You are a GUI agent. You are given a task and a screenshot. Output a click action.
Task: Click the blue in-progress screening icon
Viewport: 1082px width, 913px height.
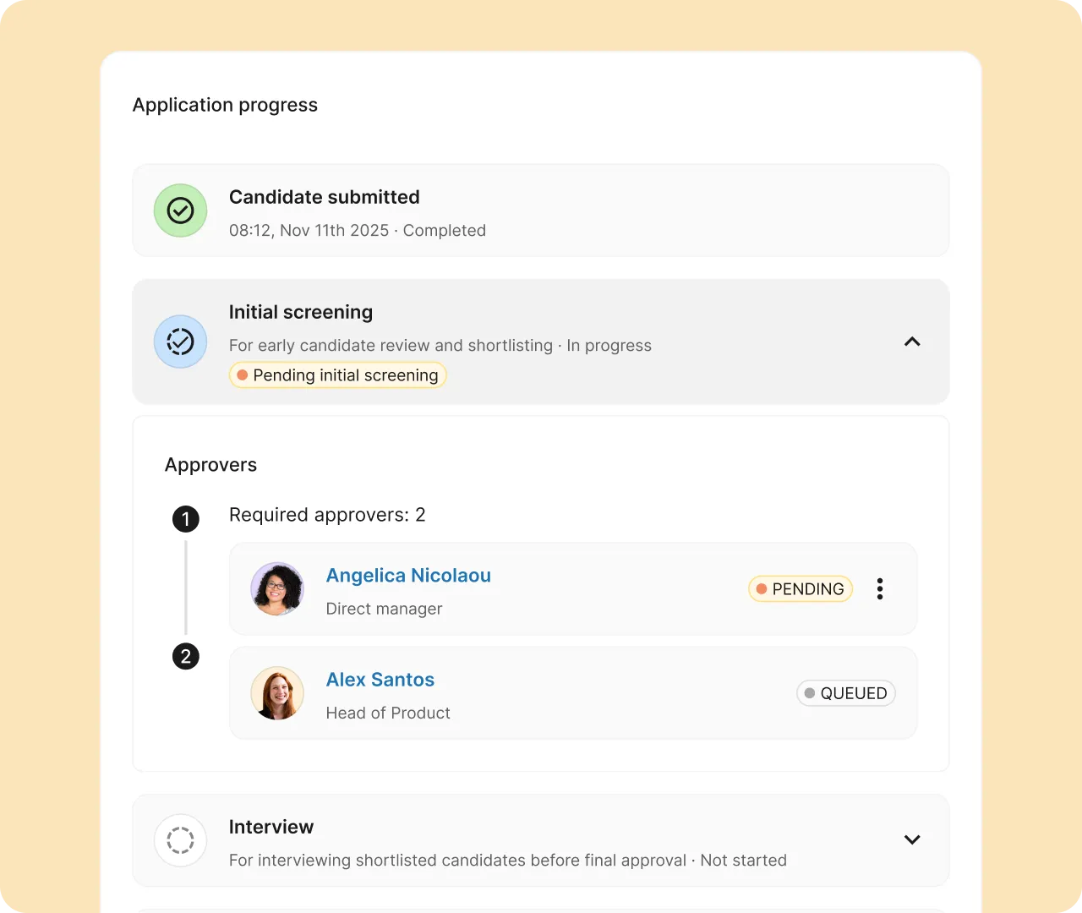coord(180,342)
